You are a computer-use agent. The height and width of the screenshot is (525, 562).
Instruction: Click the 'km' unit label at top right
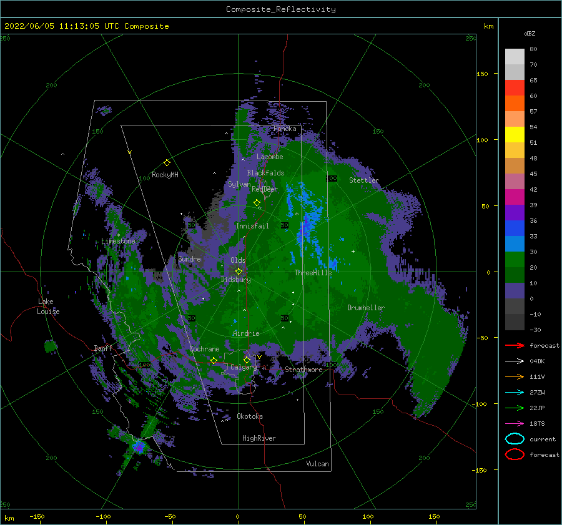tap(488, 26)
